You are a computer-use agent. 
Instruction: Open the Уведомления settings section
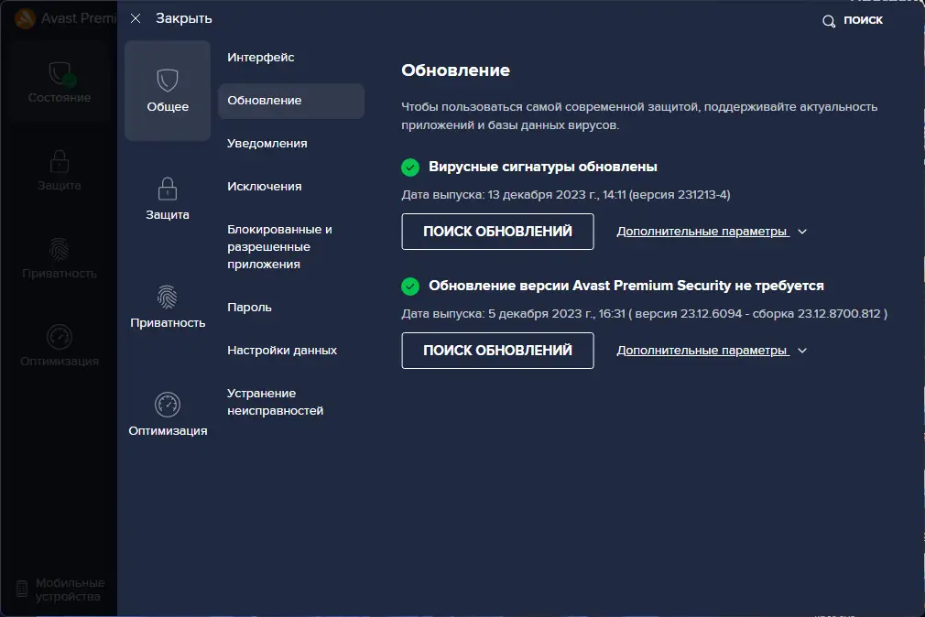pyautogui.click(x=267, y=143)
